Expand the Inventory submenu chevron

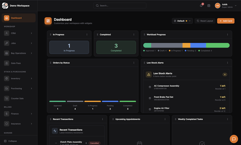point(32,78)
